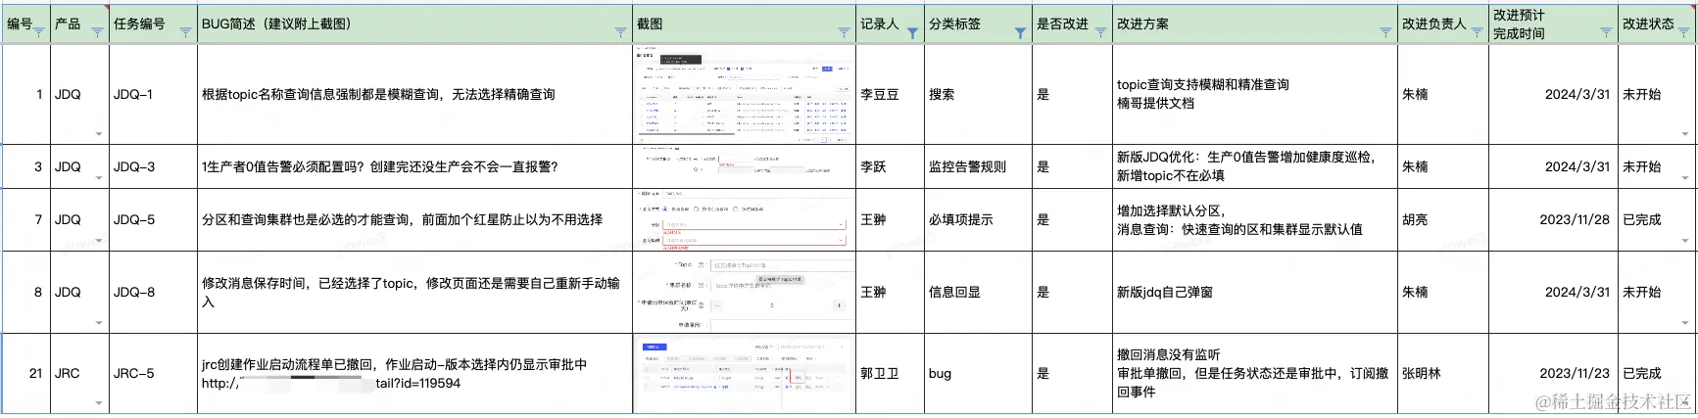Open the filter on the 任务编号 column header
Viewport: 1698px width, 418px height.
coord(185,32)
